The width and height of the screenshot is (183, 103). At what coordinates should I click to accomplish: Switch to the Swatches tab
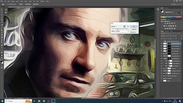tap(166, 8)
